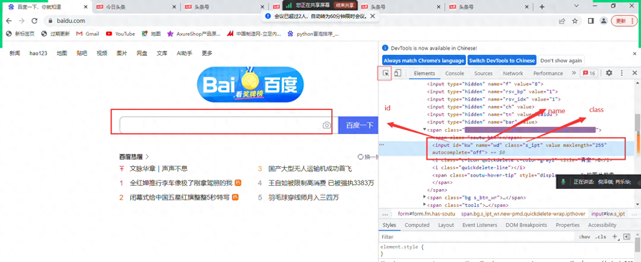Screen dimensions: 641x262
Task: Switch to the Performance tab
Action: click(548, 73)
